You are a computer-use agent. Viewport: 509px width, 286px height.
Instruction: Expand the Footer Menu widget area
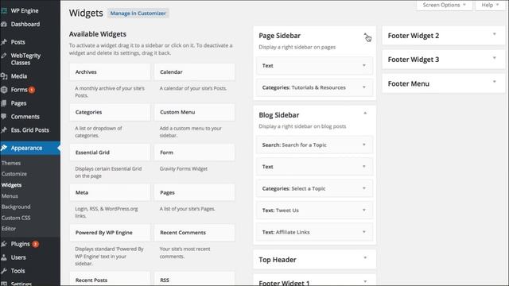495,82
